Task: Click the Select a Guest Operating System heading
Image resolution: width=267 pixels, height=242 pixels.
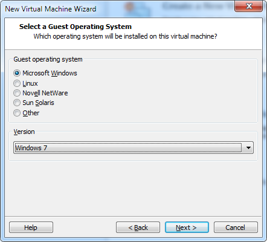Action: tap(76, 27)
